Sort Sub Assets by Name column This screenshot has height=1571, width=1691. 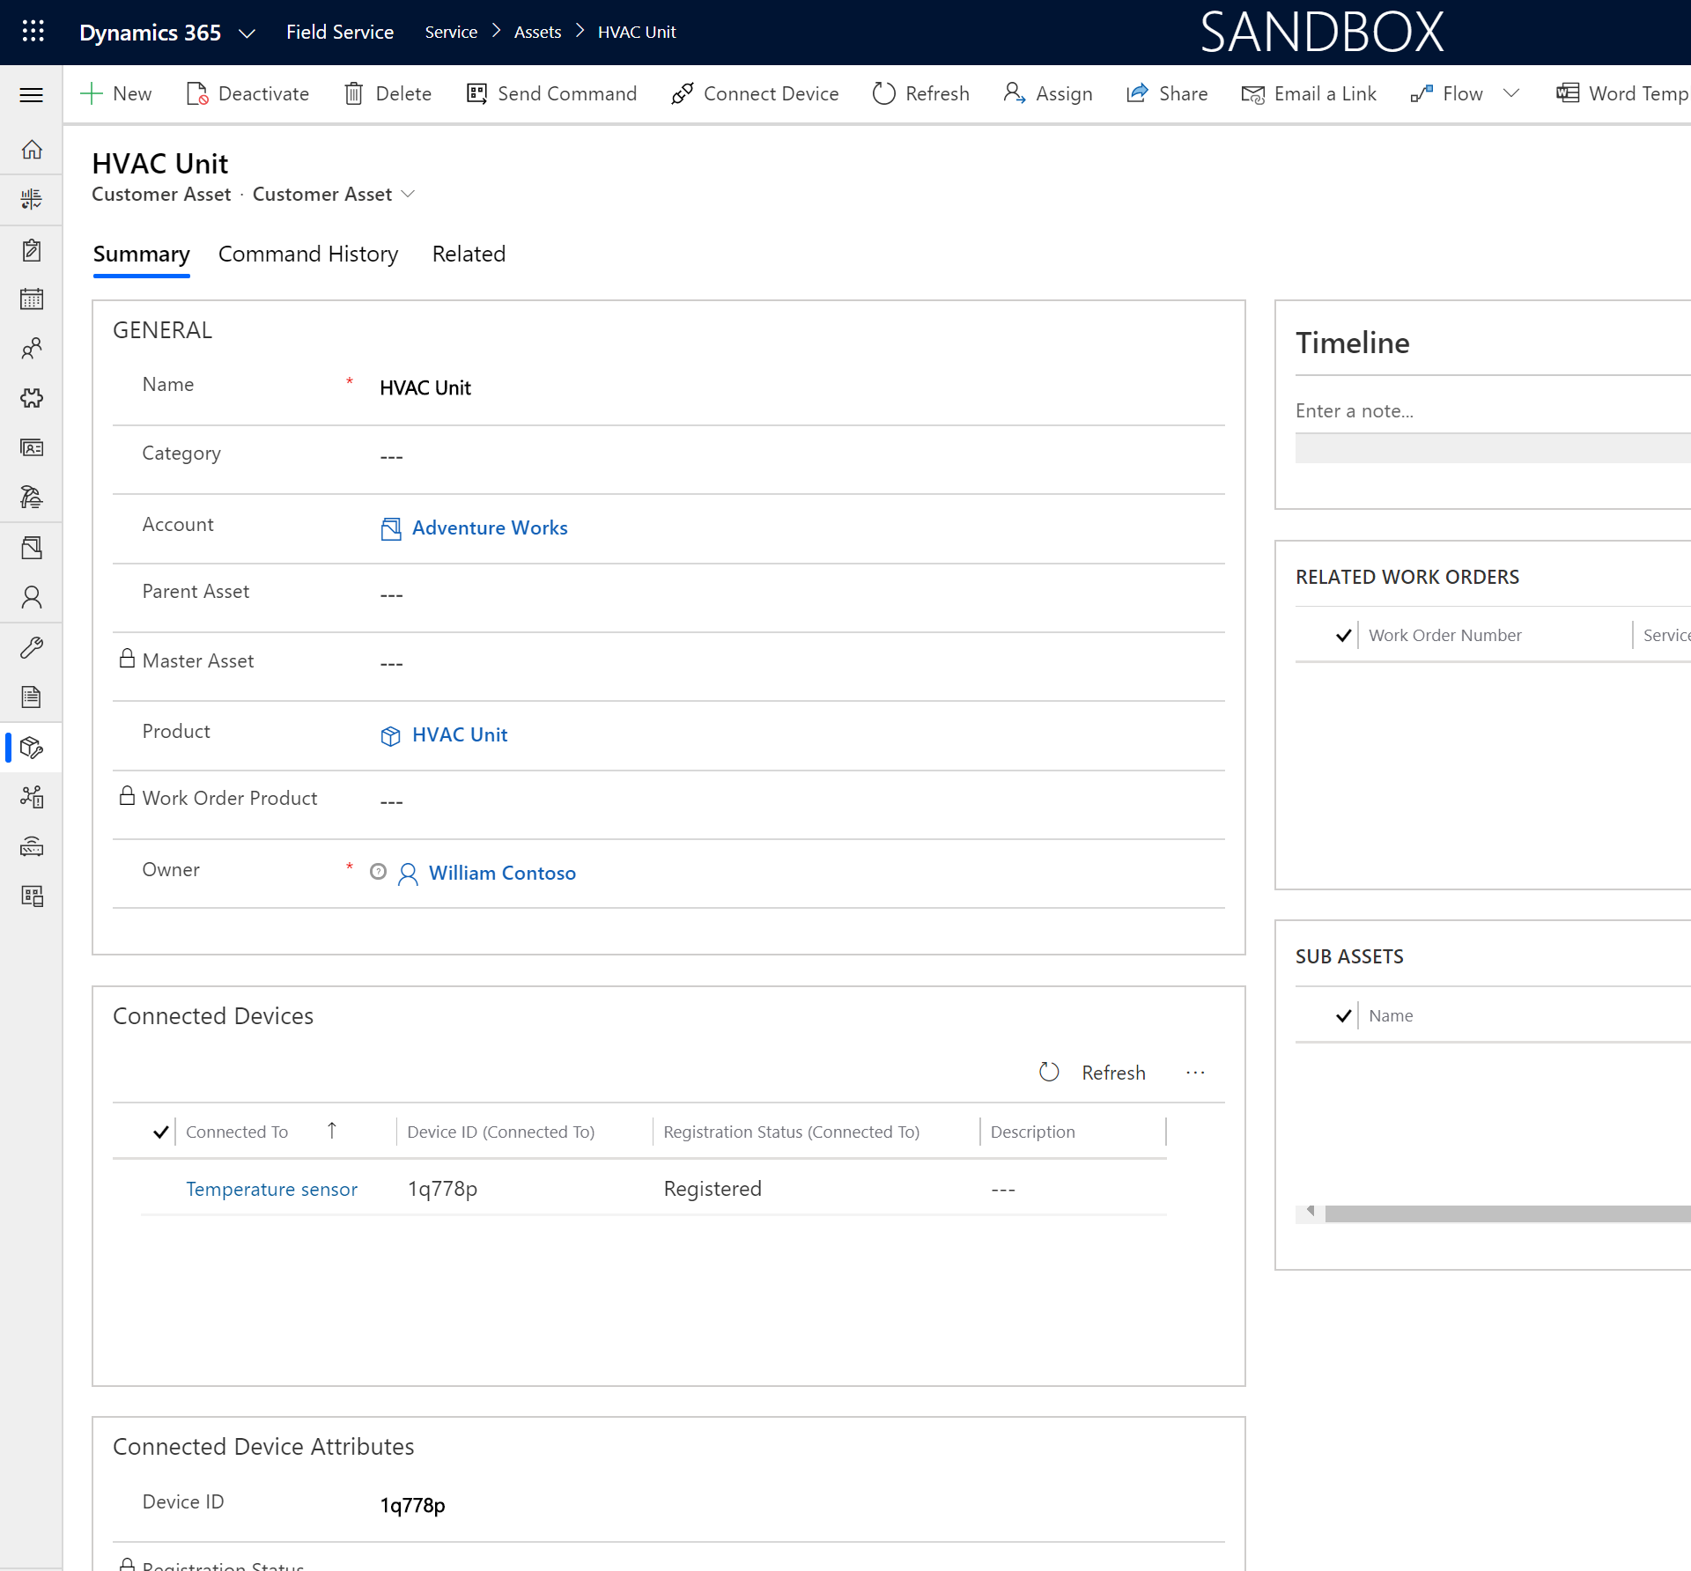pos(1391,1015)
